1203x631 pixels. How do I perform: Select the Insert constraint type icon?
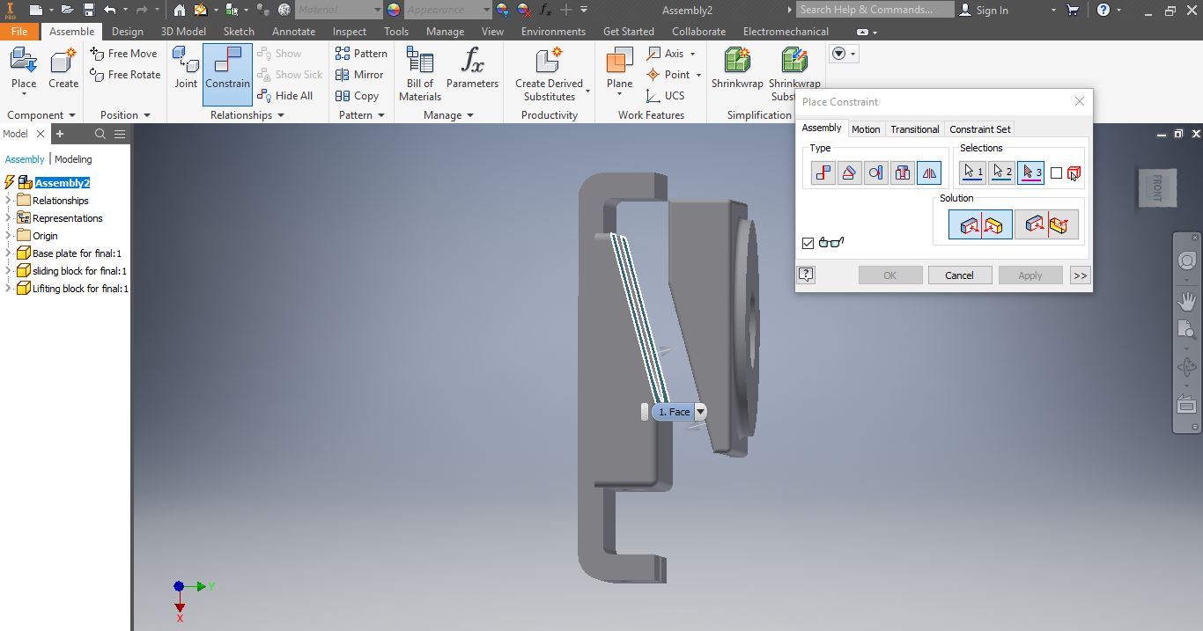click(x=902, y=172)
